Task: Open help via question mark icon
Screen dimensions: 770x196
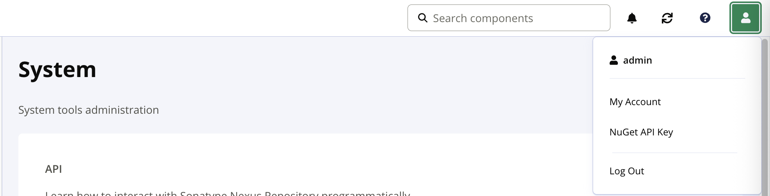Action: coord(705,18)
